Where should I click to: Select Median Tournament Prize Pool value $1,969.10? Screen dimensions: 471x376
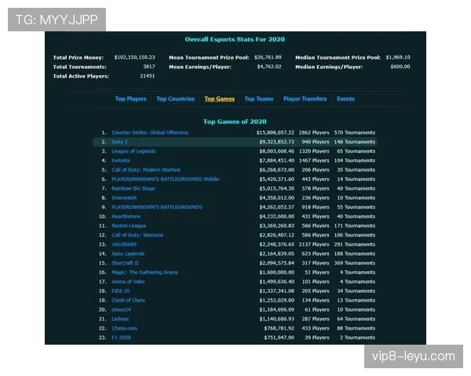pos(398,57)
